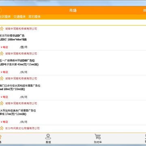Viewport: 146px width, 146px height.
Task: Click /块/月 unit of 南门口步行街 listing
Action: point(24,97)
